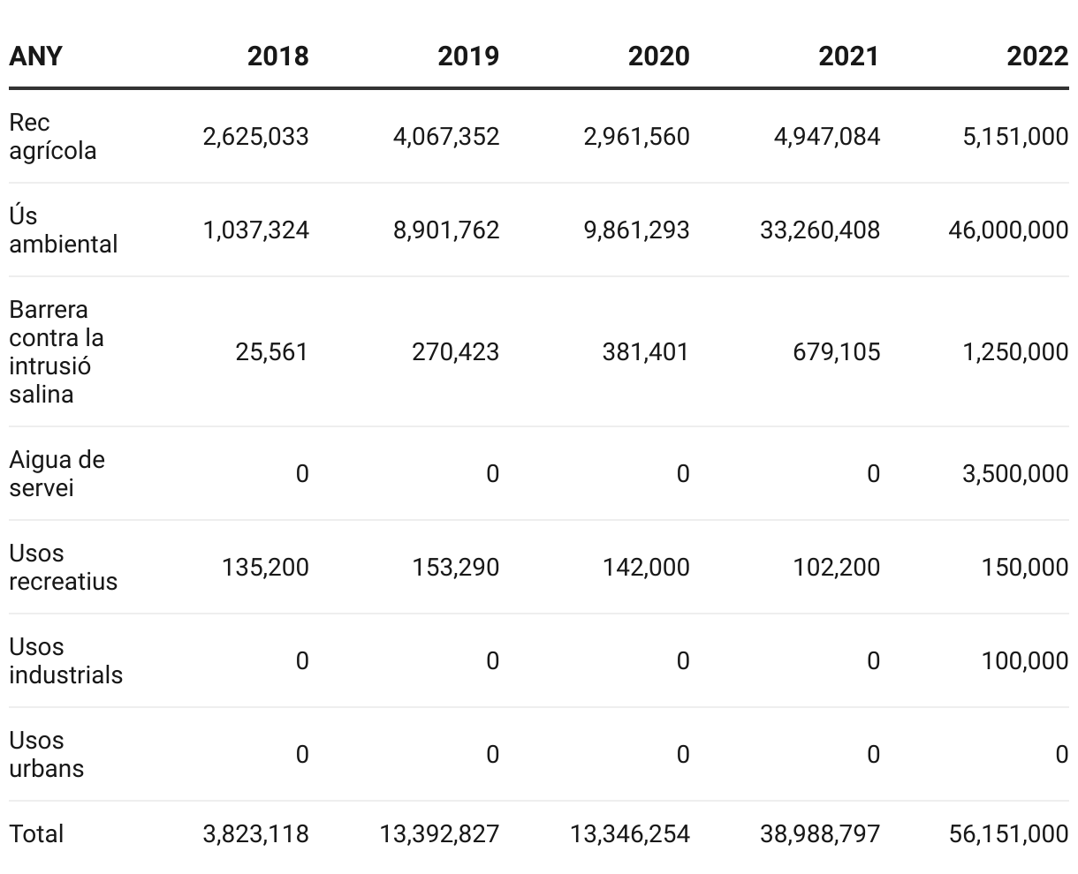Screen dimensions: 1078x874
Task: Select the 2,625,033 Rec agrícola cell
Action: 255,136
